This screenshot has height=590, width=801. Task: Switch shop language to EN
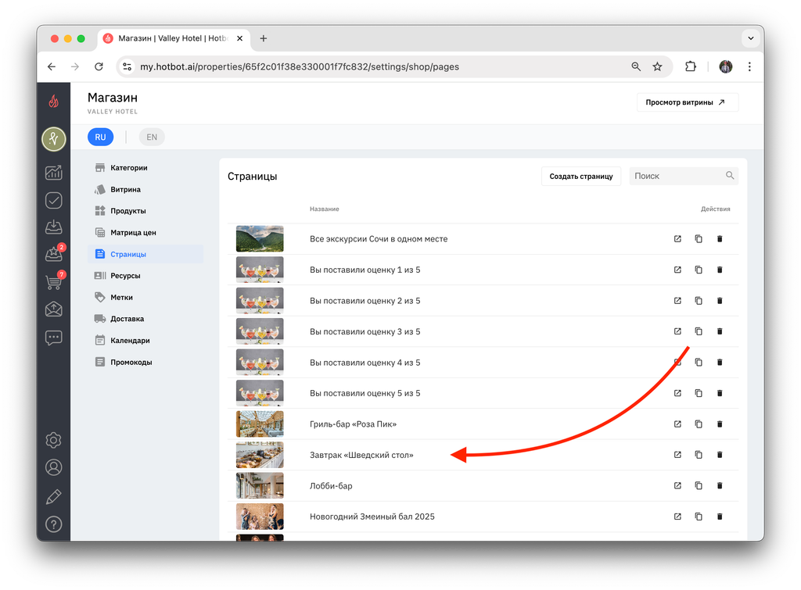pos(152,137)
